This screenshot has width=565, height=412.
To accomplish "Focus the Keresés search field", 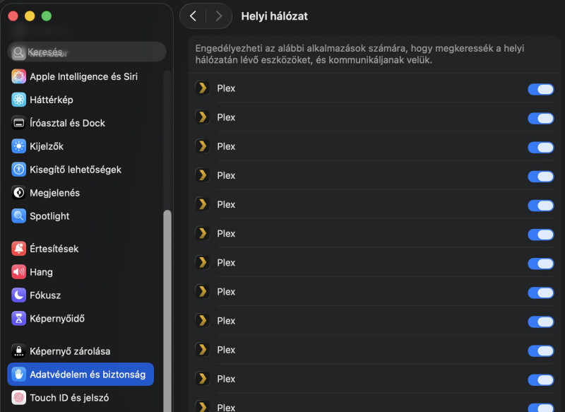I will (87, 52).
